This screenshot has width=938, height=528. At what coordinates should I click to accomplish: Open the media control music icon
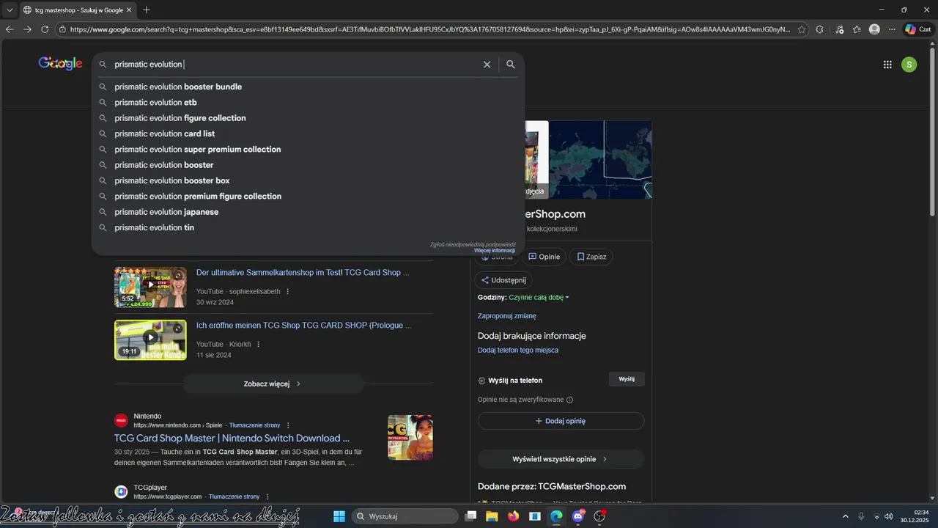click(839, 29)
